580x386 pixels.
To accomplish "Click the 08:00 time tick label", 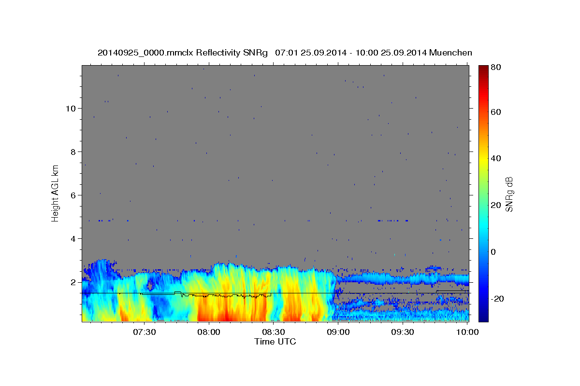I will click(x=209, y=332).
